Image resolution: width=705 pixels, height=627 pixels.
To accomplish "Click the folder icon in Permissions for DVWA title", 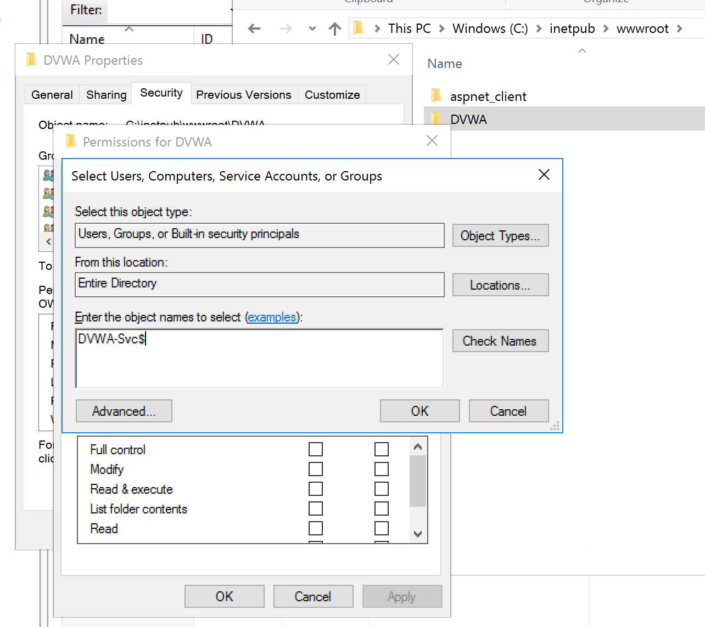I will (71, 142).
